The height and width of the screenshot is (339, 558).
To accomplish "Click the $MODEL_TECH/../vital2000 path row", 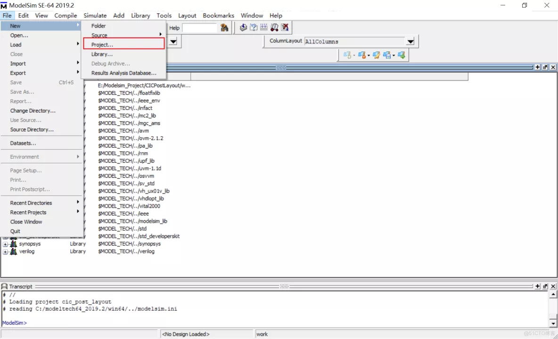I will click(129, 206).
